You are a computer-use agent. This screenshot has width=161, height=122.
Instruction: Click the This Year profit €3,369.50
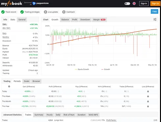pyautogui.click(x=50, y=106)
